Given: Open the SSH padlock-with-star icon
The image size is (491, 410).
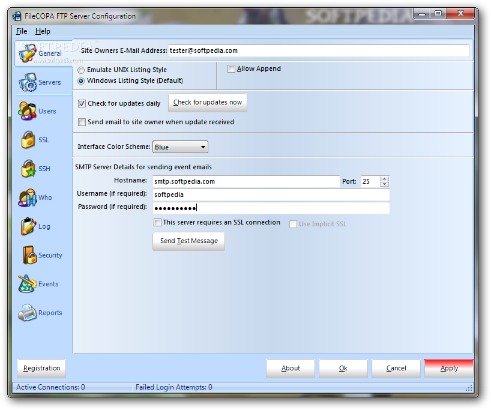Looking at the screenshot, I should click(28, 169).
